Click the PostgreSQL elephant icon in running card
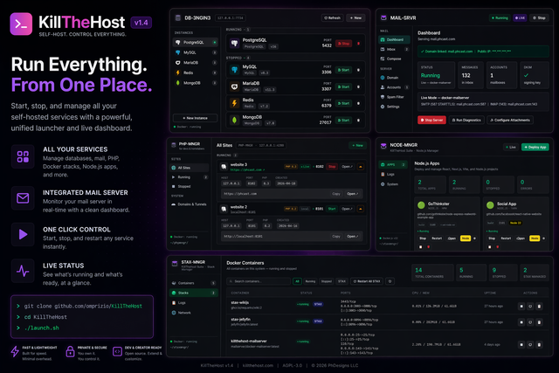Image resolution: width=559 pixels, height=373 pixels. point(235,43)
